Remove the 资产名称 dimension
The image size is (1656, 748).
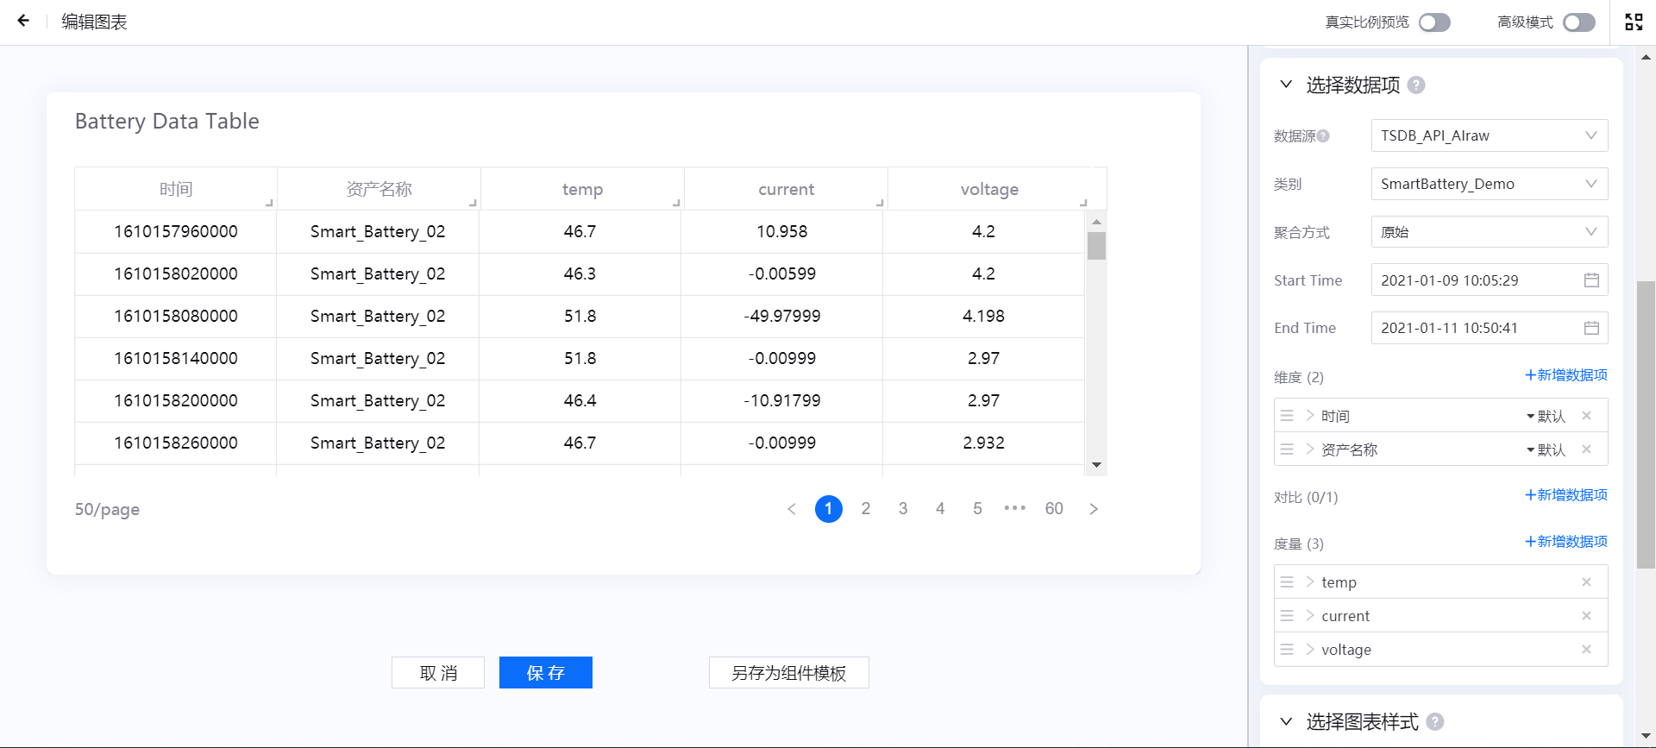coord(1586,449)
